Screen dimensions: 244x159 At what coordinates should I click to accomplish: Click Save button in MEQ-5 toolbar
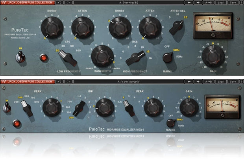(x=233, y=81)
